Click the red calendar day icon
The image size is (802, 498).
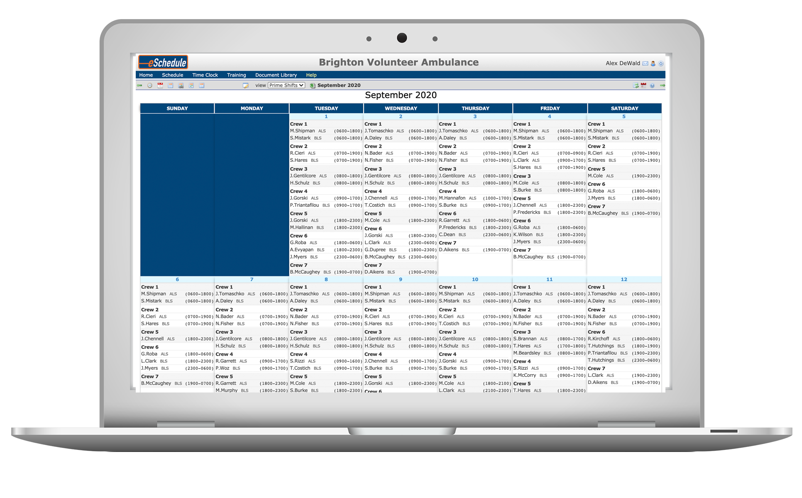[160, 85]
